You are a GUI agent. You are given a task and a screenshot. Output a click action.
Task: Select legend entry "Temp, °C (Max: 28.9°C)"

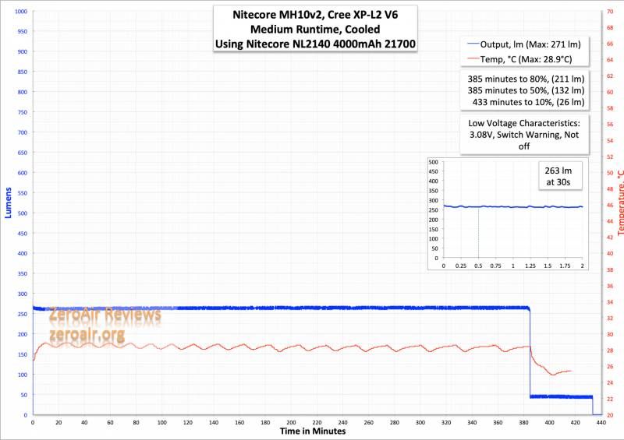(526, 60)
